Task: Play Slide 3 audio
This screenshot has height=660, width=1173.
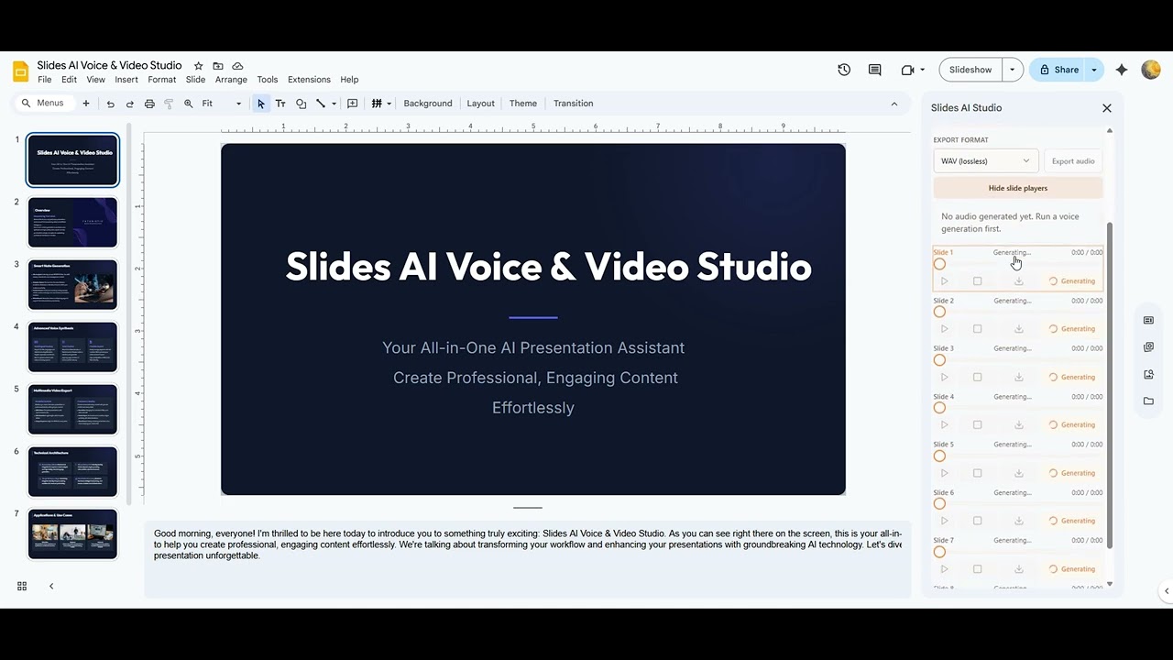Action: coord(945,377)
